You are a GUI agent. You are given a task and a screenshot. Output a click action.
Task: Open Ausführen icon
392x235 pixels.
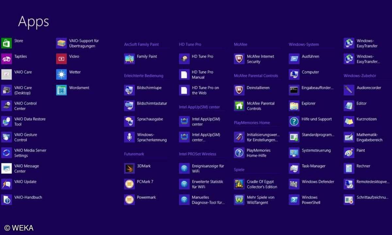click(294, 59)
